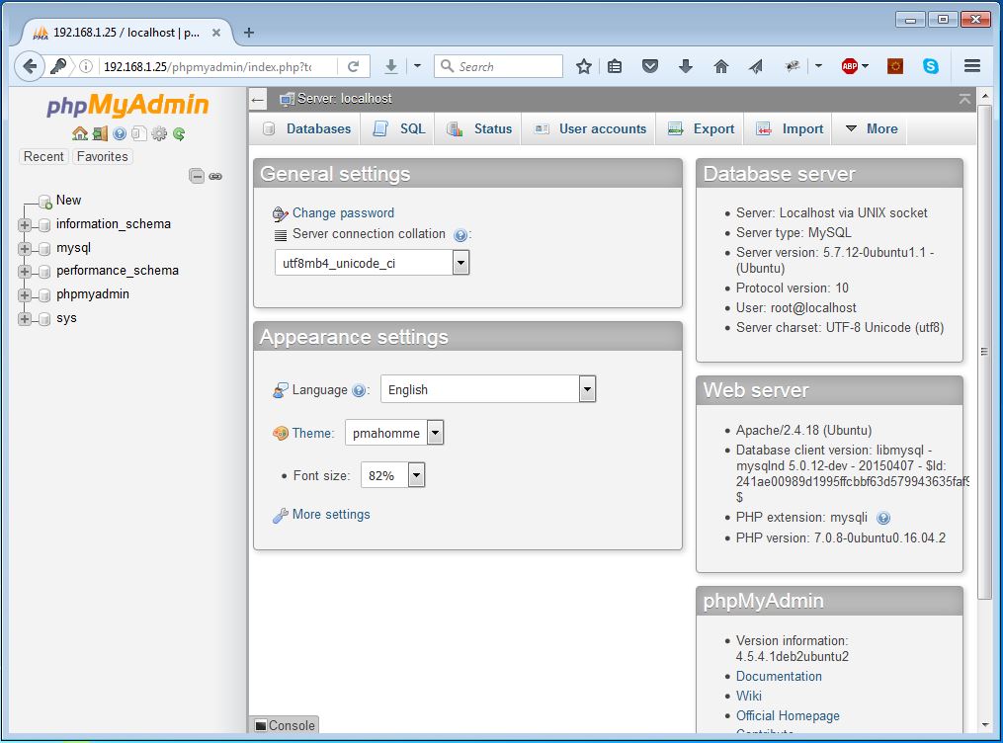Open the Theme dropdown showing pmahomme
Screen dimensions: 1003x743
(x=394, y=433)
